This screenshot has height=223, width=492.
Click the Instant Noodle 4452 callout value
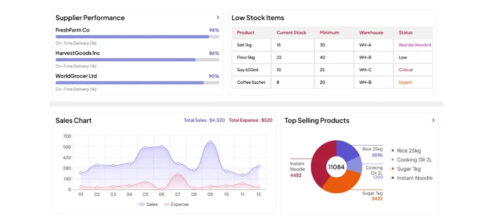point(295,176)
